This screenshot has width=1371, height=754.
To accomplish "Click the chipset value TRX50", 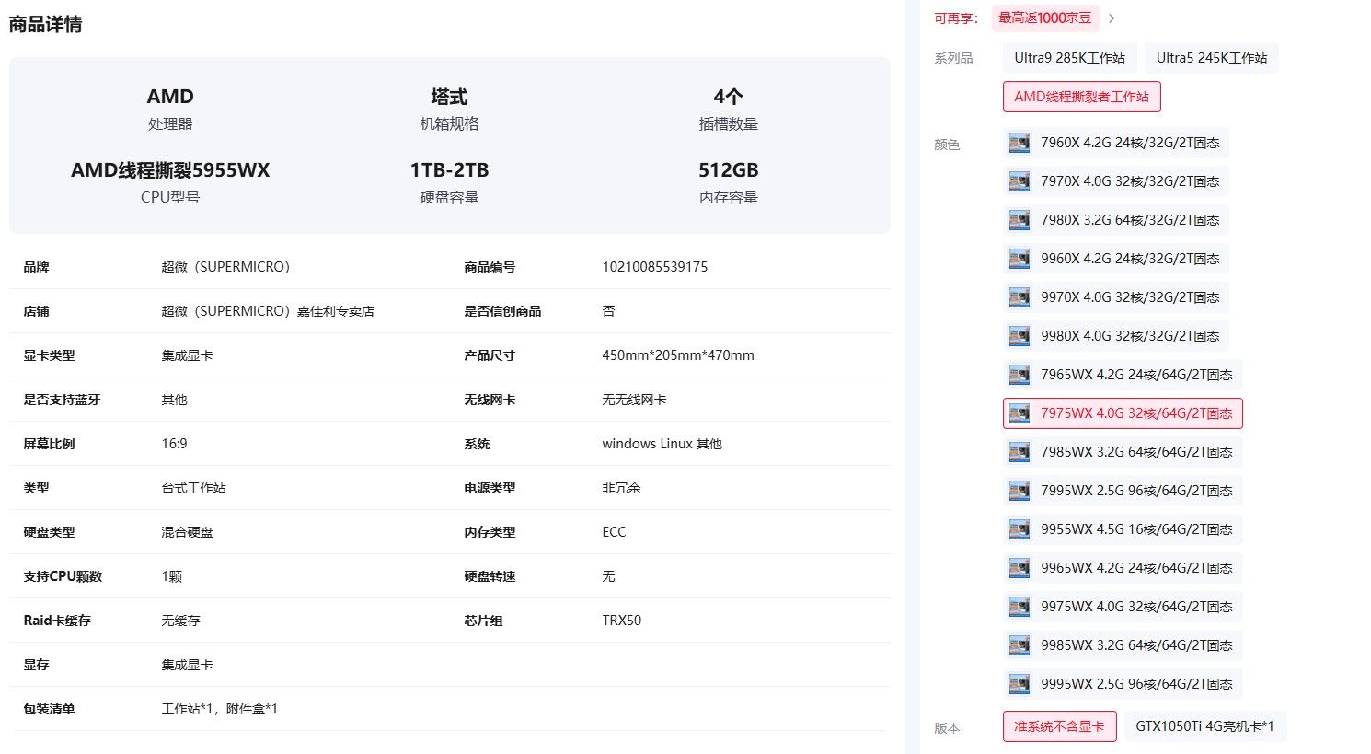I will [x=622, y=621].
